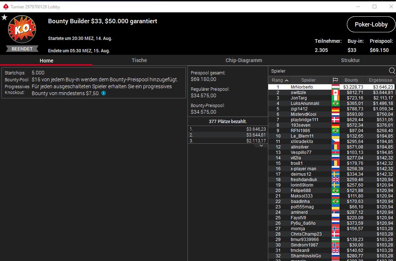Click the flag column header icon

[335, 80]
